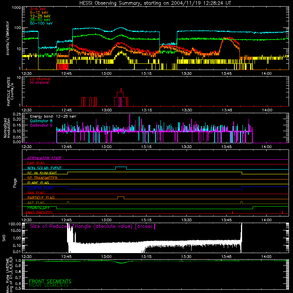Select the red 3-6 keV legend label
Image resolution: width=293 pixels, height=293 pixels.
point(38,9)
